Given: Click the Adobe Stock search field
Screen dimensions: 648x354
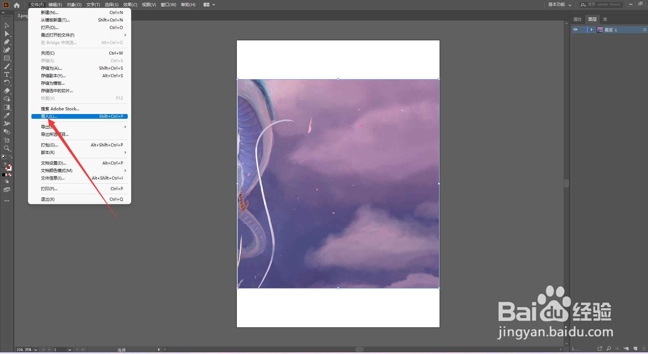Looking at the screenshot, I should click(x=601, y=5).
